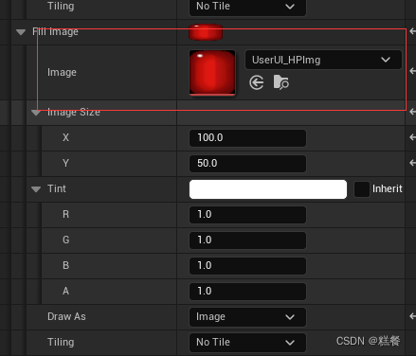Reset Image Size X value arrow
The image size is (416, 356).
412,137
